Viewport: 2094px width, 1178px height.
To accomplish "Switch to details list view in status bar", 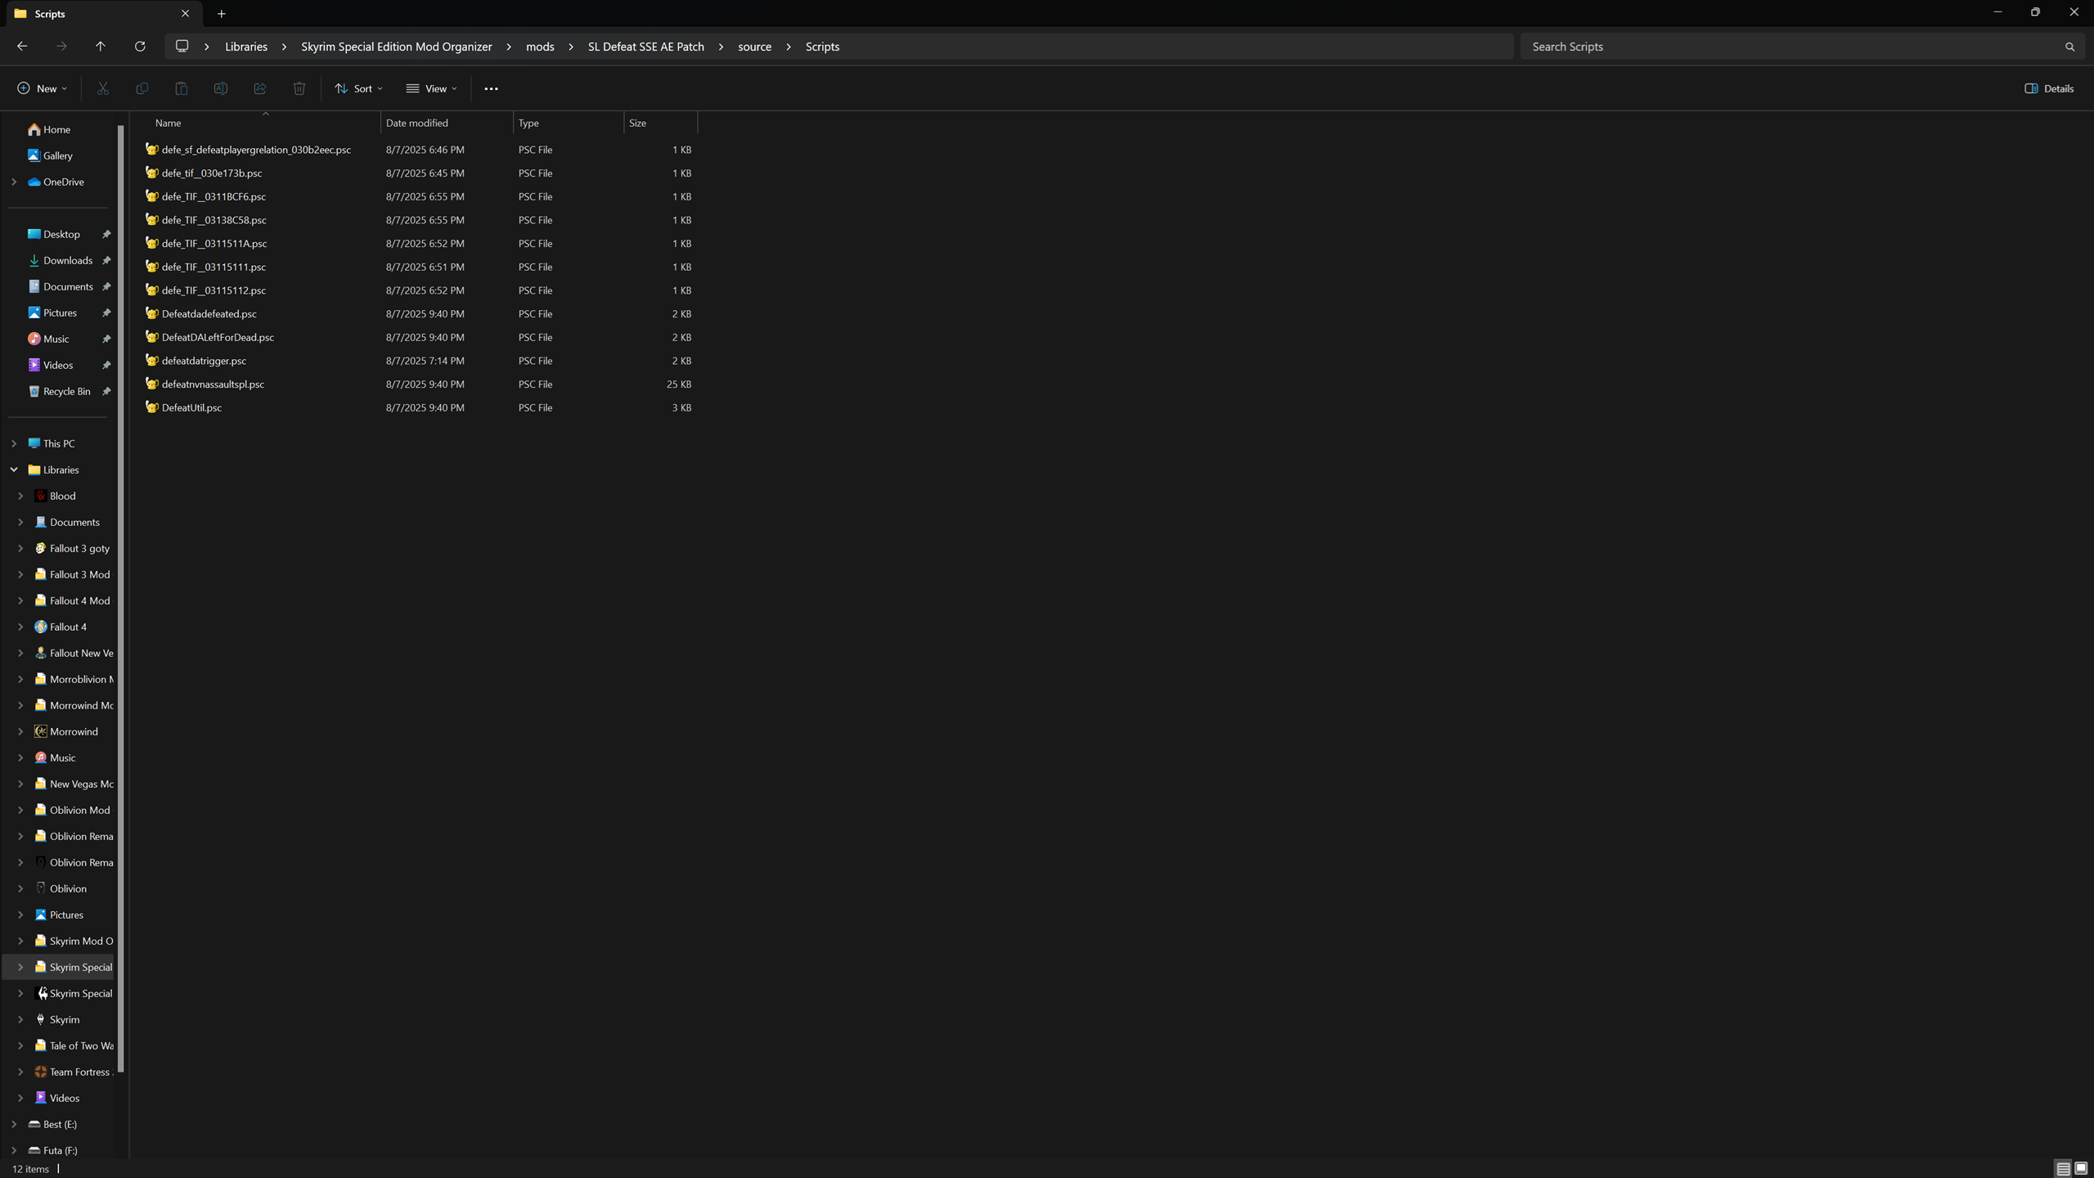I will click(x=2063, y=1169).
